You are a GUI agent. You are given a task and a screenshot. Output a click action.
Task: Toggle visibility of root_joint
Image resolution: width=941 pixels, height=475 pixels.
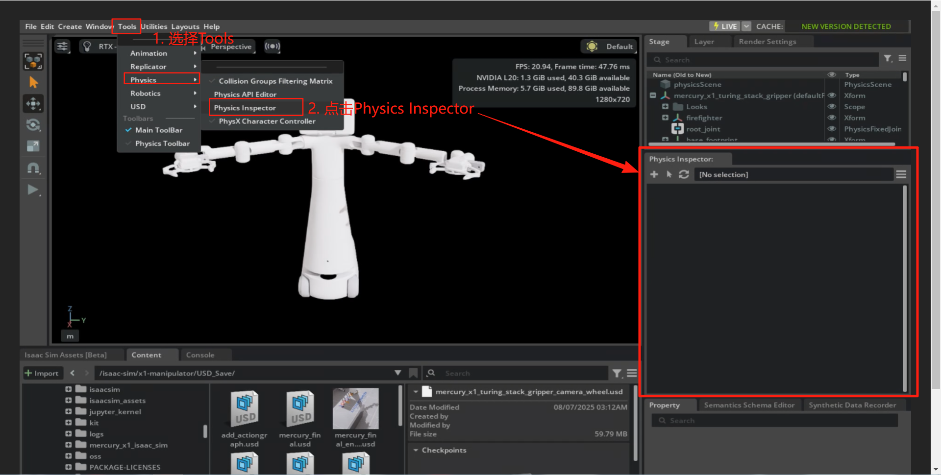832,129
